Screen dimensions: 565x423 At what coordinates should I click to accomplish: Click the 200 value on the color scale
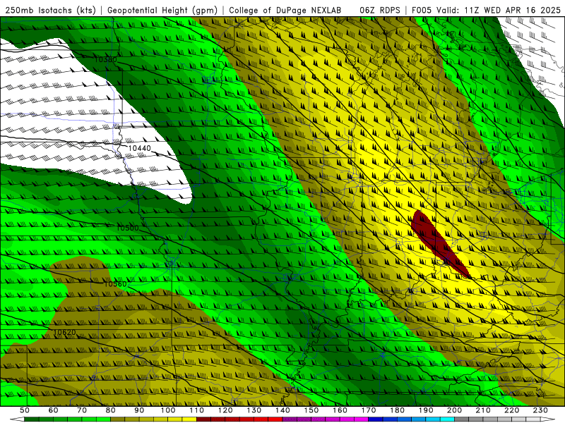tap(454, 410)
